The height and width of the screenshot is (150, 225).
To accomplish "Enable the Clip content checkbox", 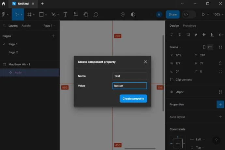I will [x=172, y=80].
